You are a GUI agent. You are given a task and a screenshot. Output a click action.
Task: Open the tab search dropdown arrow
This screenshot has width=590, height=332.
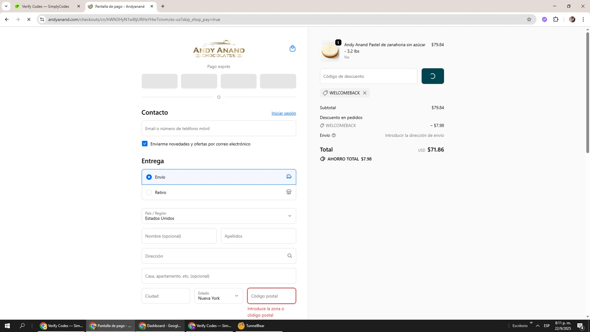[x=6, y=6]
